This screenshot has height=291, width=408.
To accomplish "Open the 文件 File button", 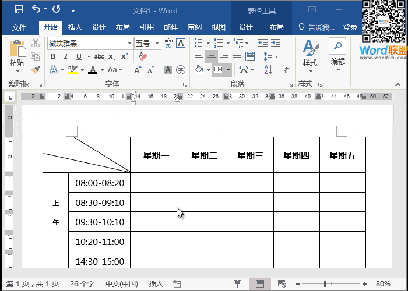I will click(19, 27).
